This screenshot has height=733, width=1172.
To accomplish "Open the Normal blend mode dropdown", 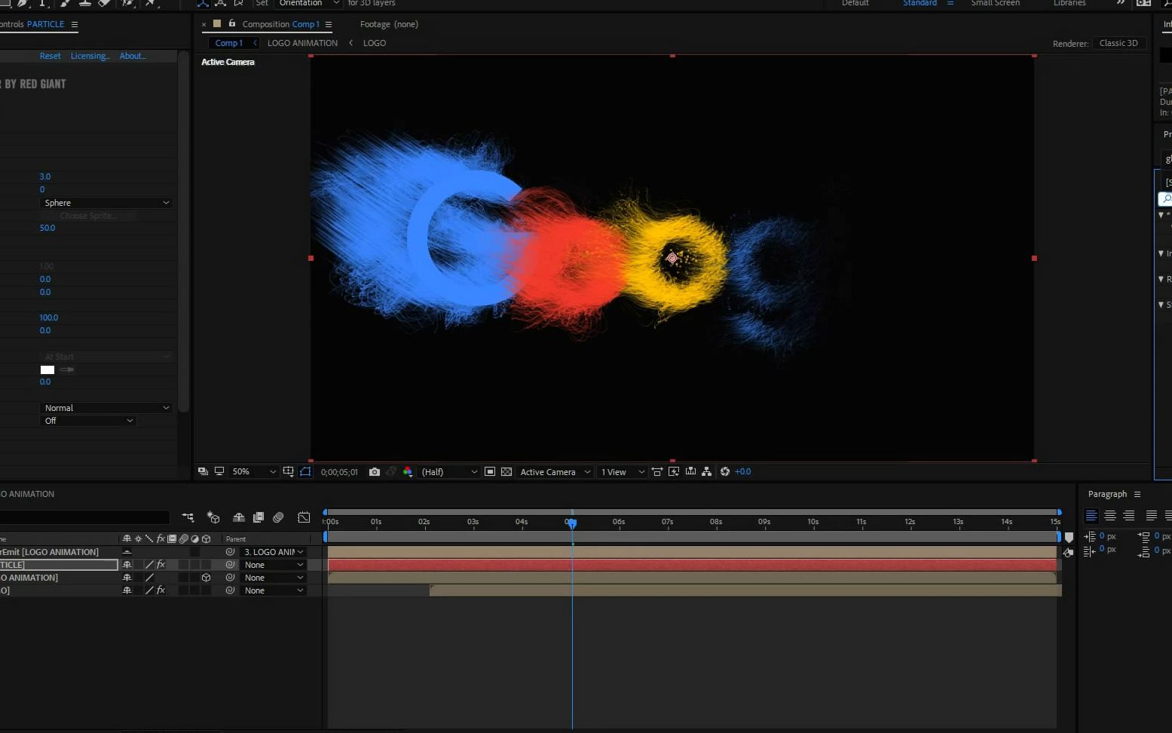I will point(106,408).
